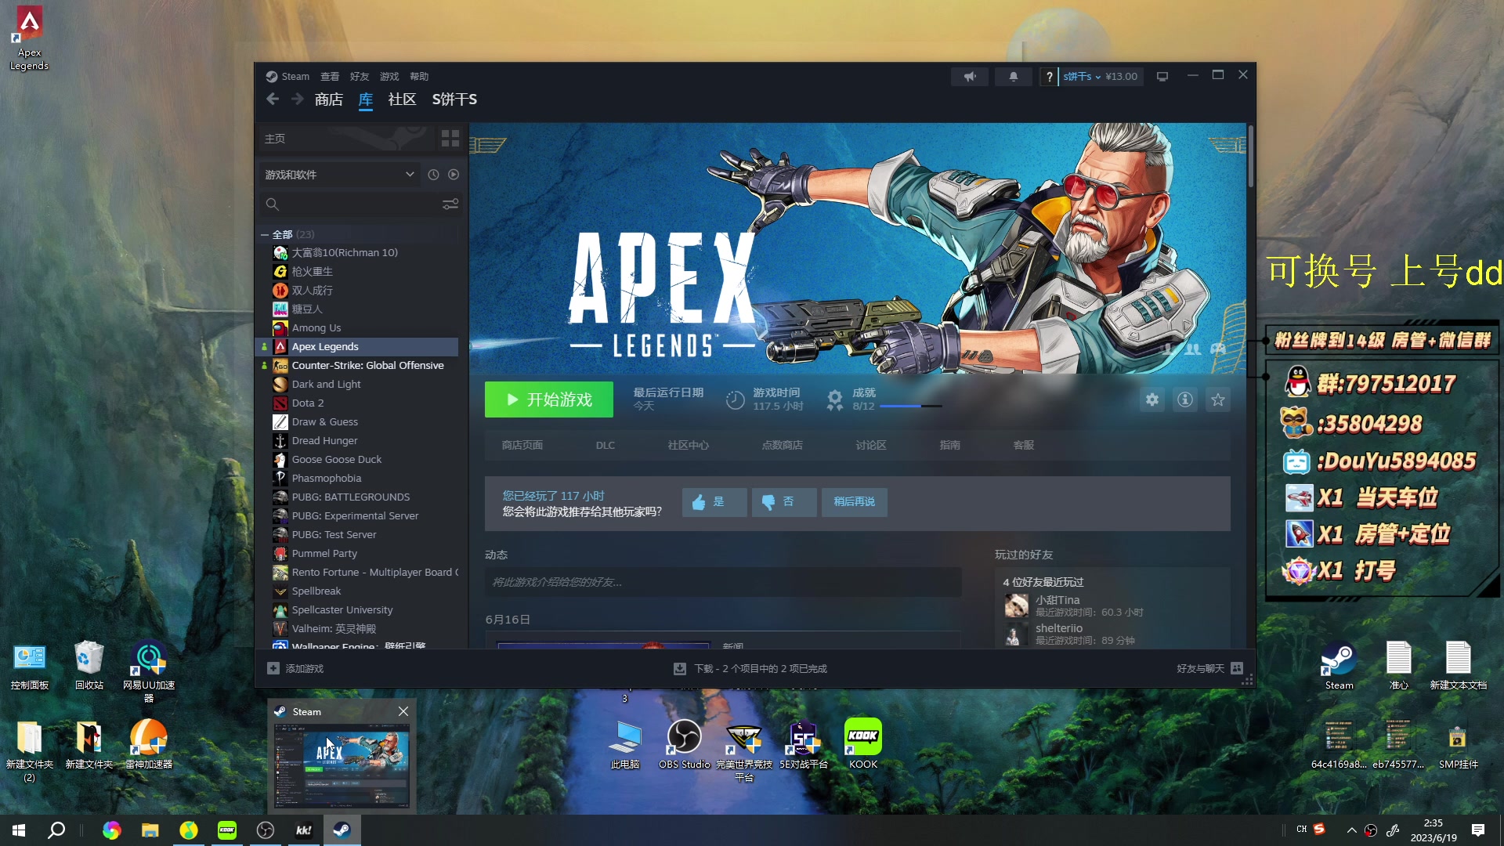Select Counter-Strike: Global Offensive in library
The width and height of the screenshot is (1504, 846).
click(367, 366)
